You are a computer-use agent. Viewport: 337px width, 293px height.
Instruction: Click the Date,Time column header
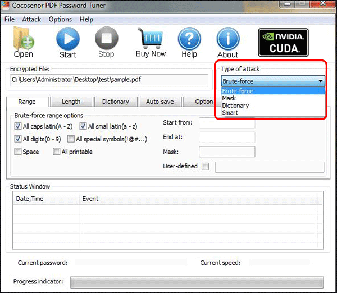tap(46, 199)
